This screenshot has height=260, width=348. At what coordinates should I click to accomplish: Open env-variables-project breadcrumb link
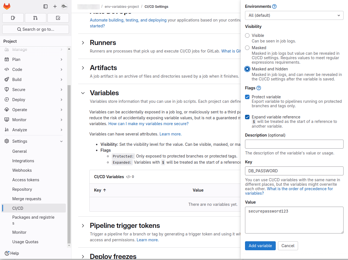121,6
